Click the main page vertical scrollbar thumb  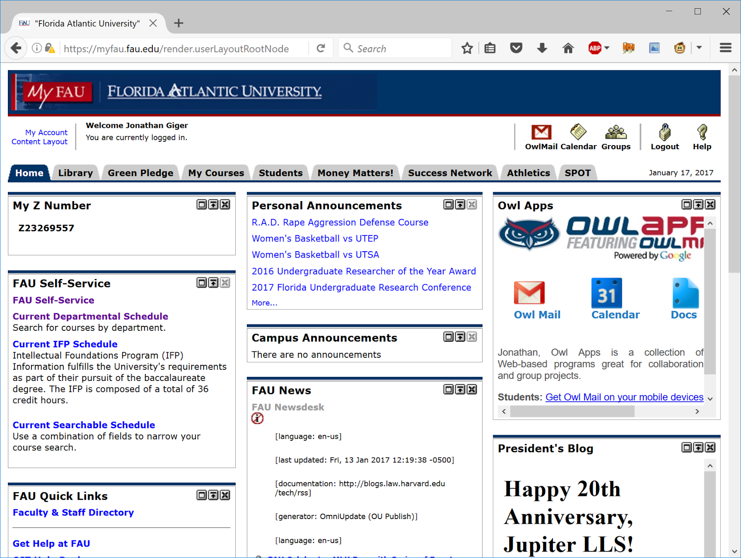[x=734, y=174]
